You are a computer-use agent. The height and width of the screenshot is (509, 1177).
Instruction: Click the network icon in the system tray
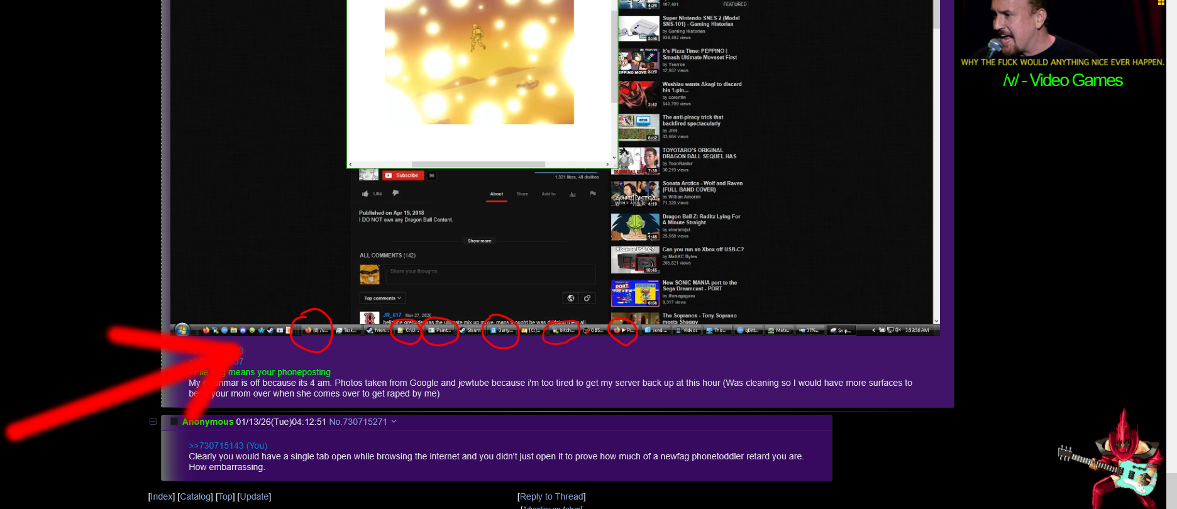pyautogui.click(x=890, y=330)
